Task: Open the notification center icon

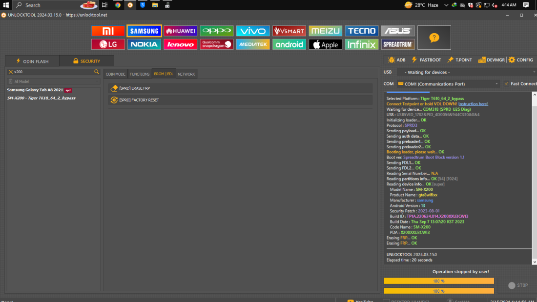Action: (x=526, y=5)
